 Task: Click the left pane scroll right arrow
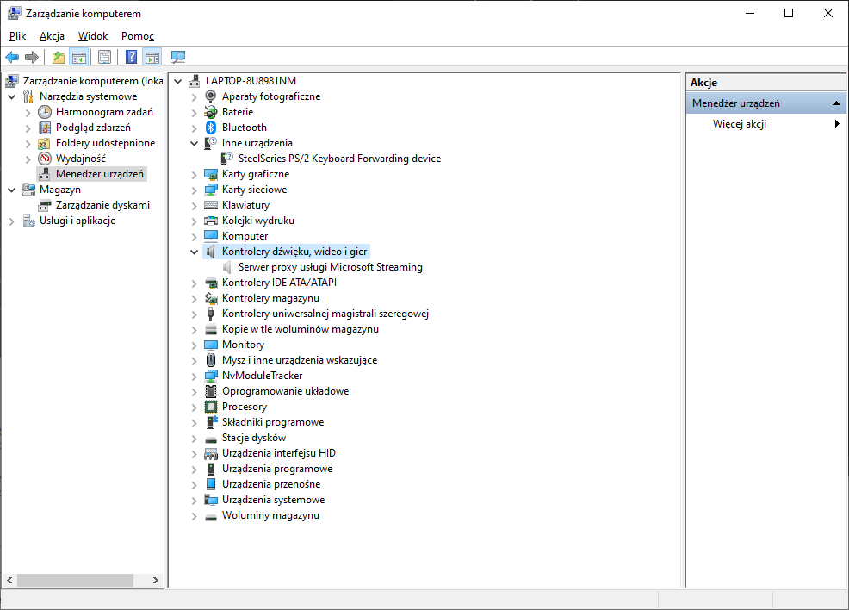point(156,580)
